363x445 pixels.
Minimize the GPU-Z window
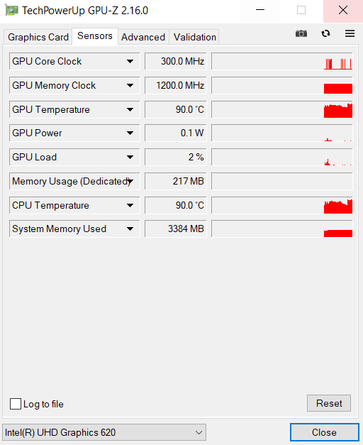click(260, 11)
